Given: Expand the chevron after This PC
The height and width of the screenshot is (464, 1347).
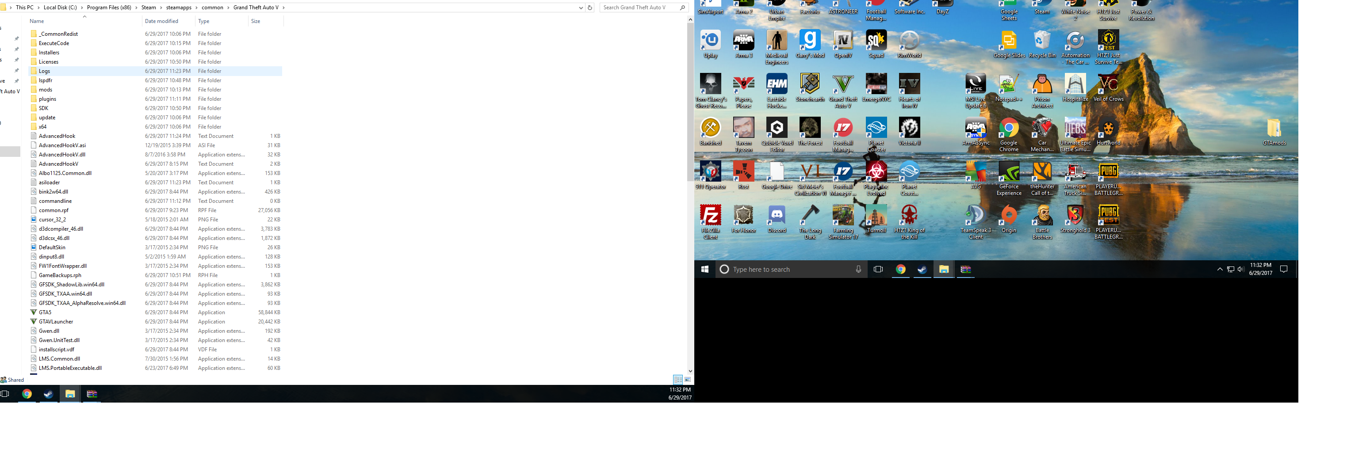Looking at the screenshot, I should coord(38,8).
